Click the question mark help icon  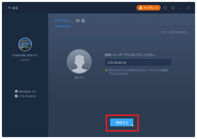pyautogui.click(x=163, y=32)
